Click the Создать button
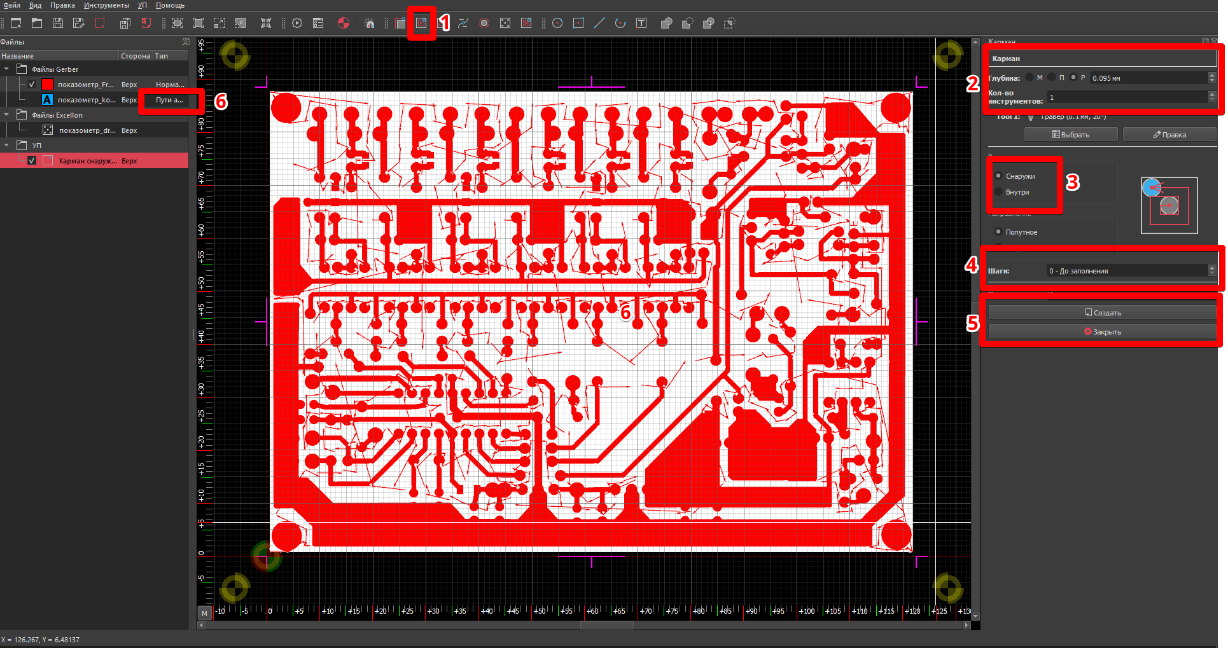 click(x=1102, y=313)
